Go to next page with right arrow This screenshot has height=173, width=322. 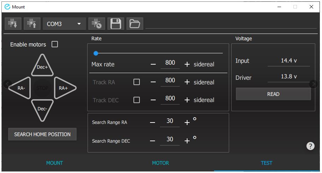(x=314, y=84)
